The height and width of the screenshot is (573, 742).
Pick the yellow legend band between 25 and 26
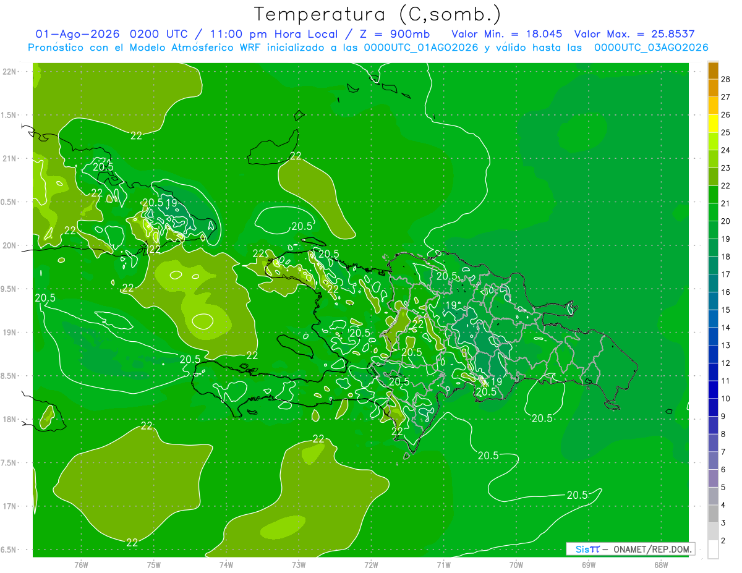(714, 124)
